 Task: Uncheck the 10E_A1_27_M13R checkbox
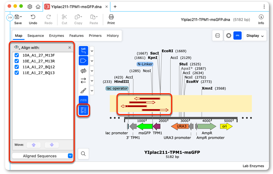point(17,61)
